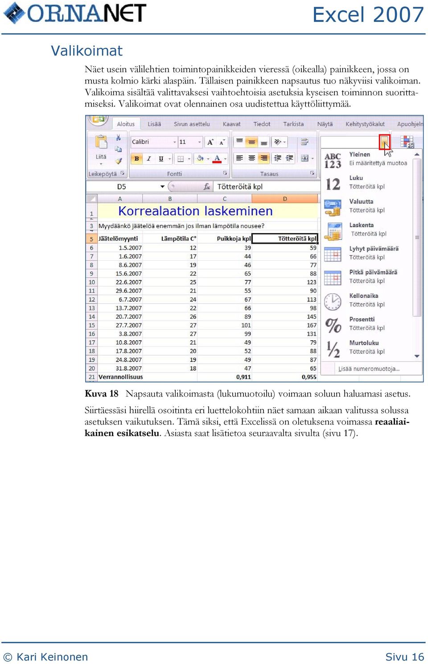The image size is (428, 664).
Task: Toggle Underline formatting
Action: click(x=161, y=159)
